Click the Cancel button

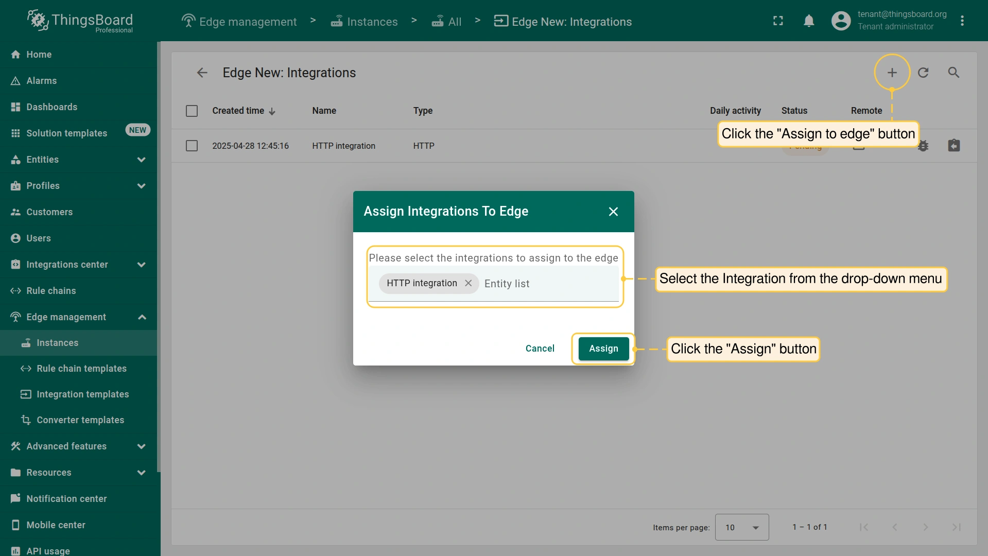click(540, 349)
